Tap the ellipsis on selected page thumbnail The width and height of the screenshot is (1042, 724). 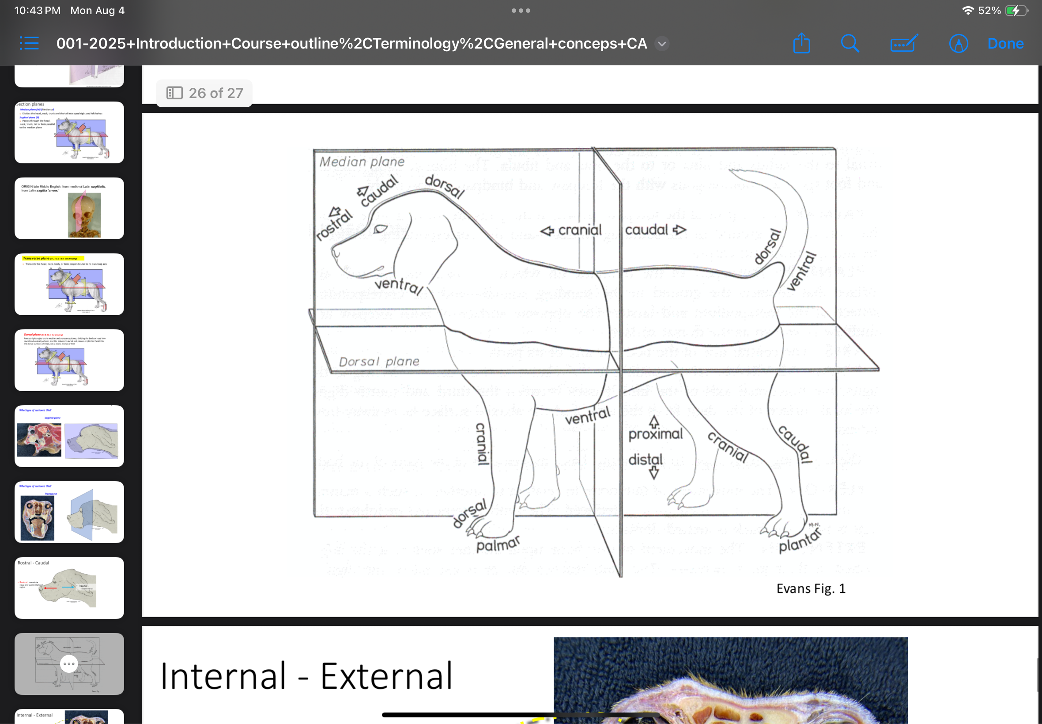tap(69, 664)
